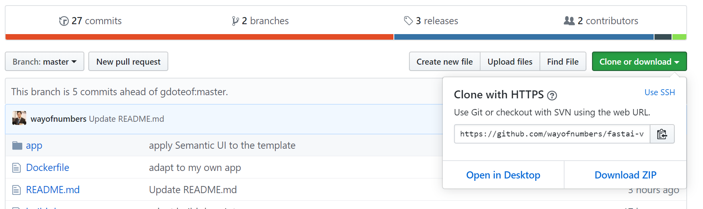Open the README.md file

point(53,190)
